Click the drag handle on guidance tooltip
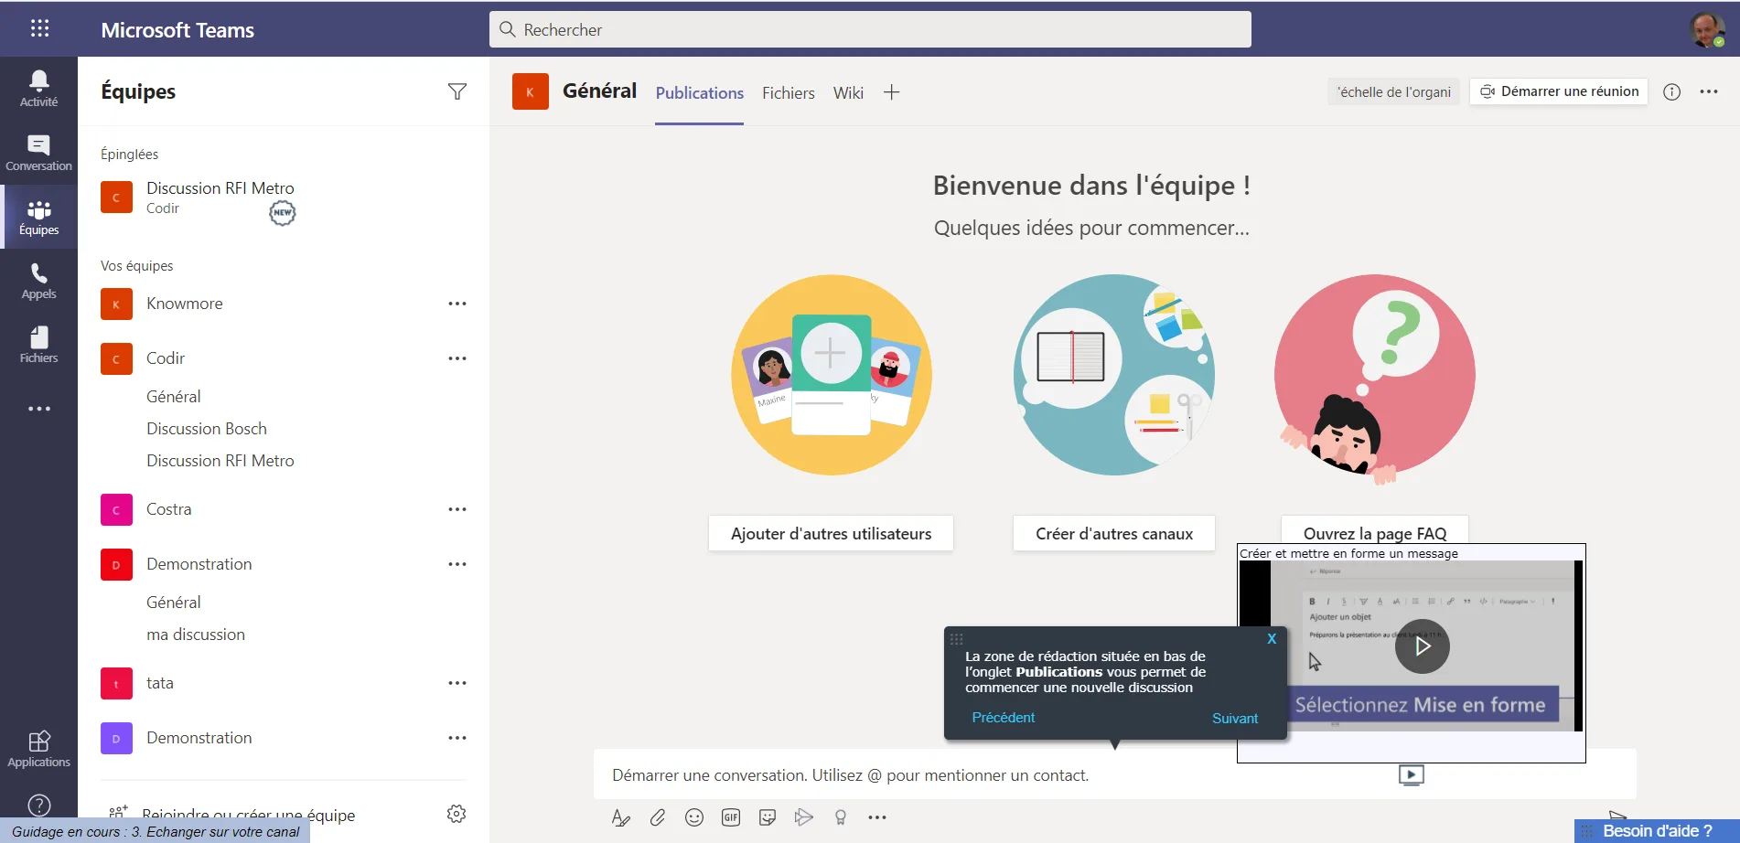Viewport: 1740px width, 843px height. 957,639
